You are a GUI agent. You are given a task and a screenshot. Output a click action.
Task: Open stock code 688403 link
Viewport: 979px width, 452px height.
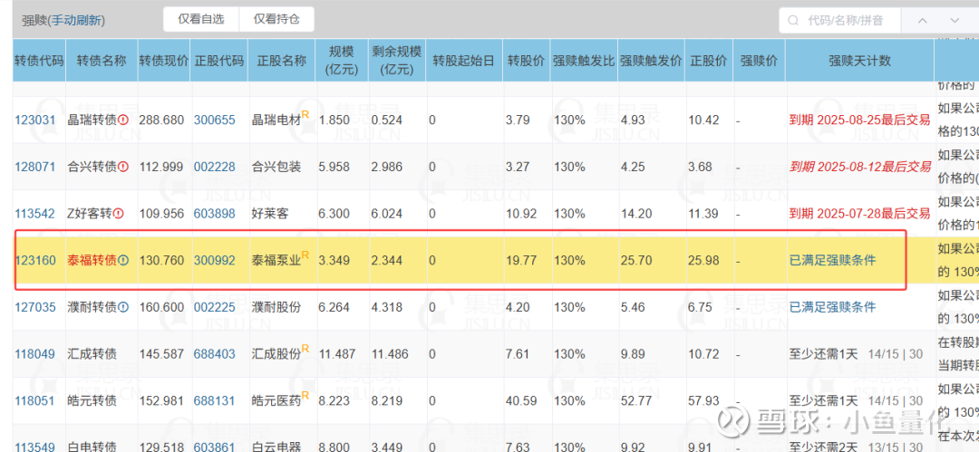pos(215,354)
